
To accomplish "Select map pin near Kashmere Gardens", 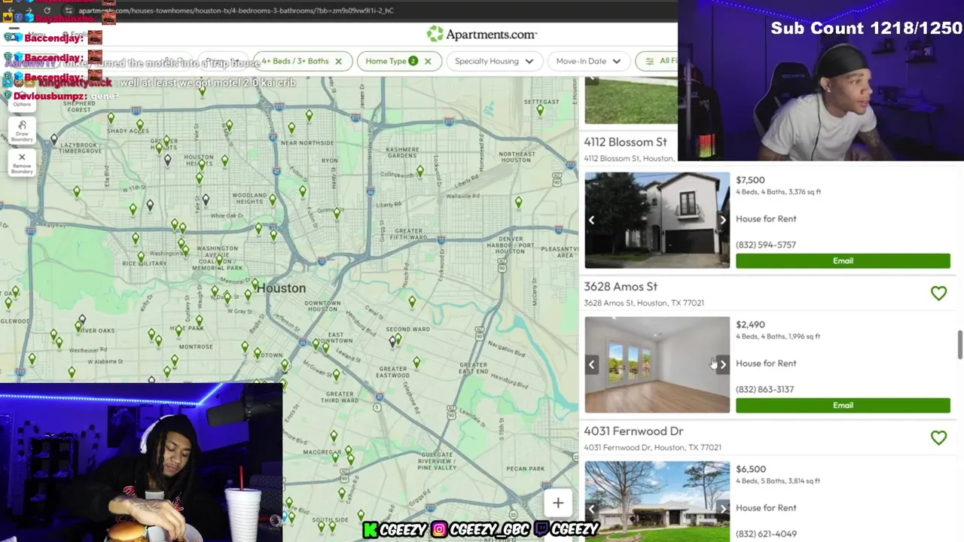I will (x=419, y=172).
